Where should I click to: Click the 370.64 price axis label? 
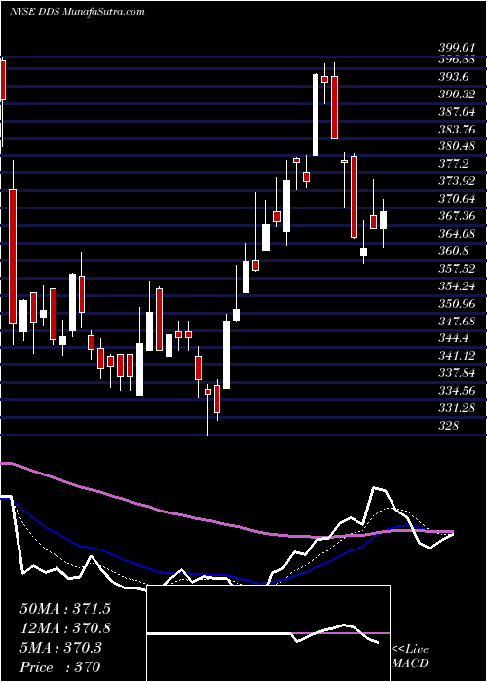(x=457, y=199)
